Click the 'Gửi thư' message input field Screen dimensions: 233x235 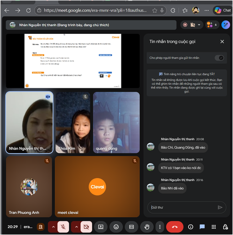point(183,207)
